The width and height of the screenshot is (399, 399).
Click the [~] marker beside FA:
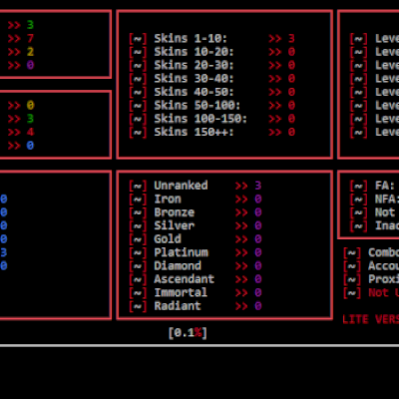(358, 186)
